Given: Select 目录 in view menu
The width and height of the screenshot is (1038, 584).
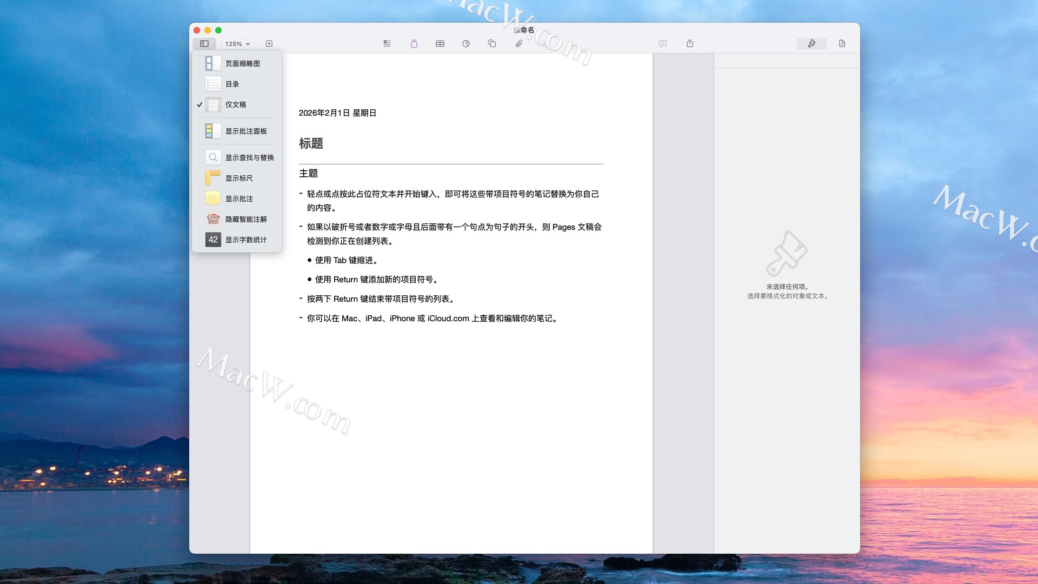Looking at the screenshot, I should click(232, 84).
